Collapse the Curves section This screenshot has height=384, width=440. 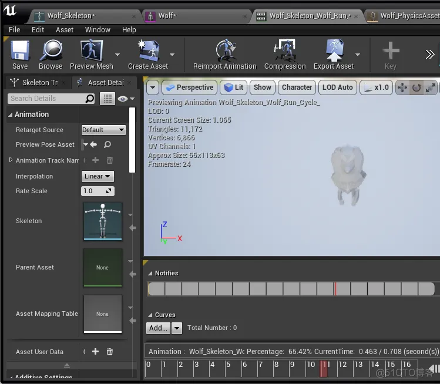click(x=150, y=315)
